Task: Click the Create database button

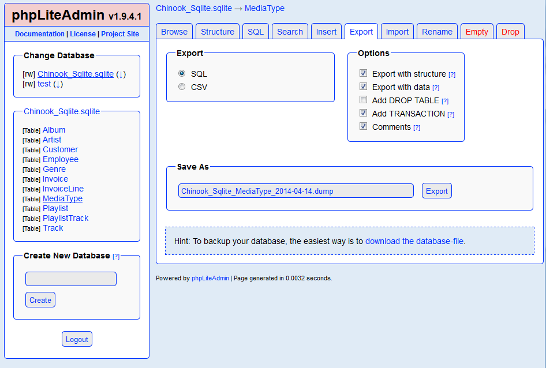Action: pyautogui.click(x=40, y=300)
